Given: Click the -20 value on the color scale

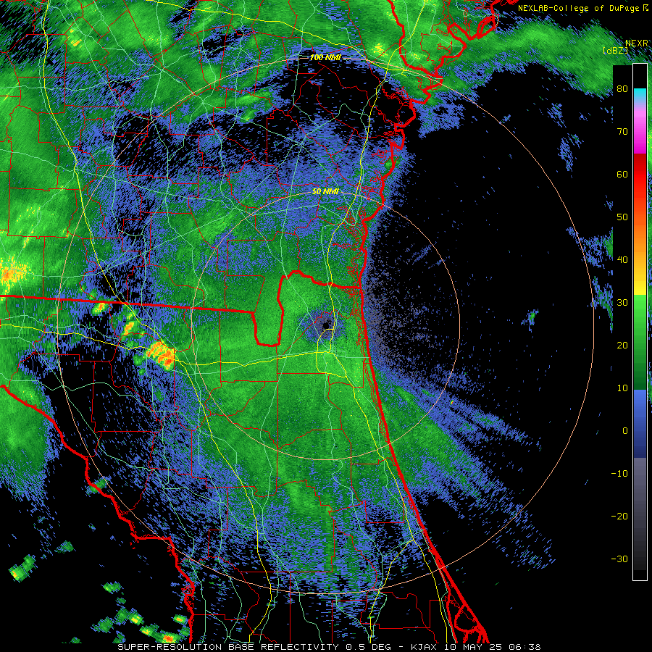Looking at the screenshot, I should [x=619, y=516].
